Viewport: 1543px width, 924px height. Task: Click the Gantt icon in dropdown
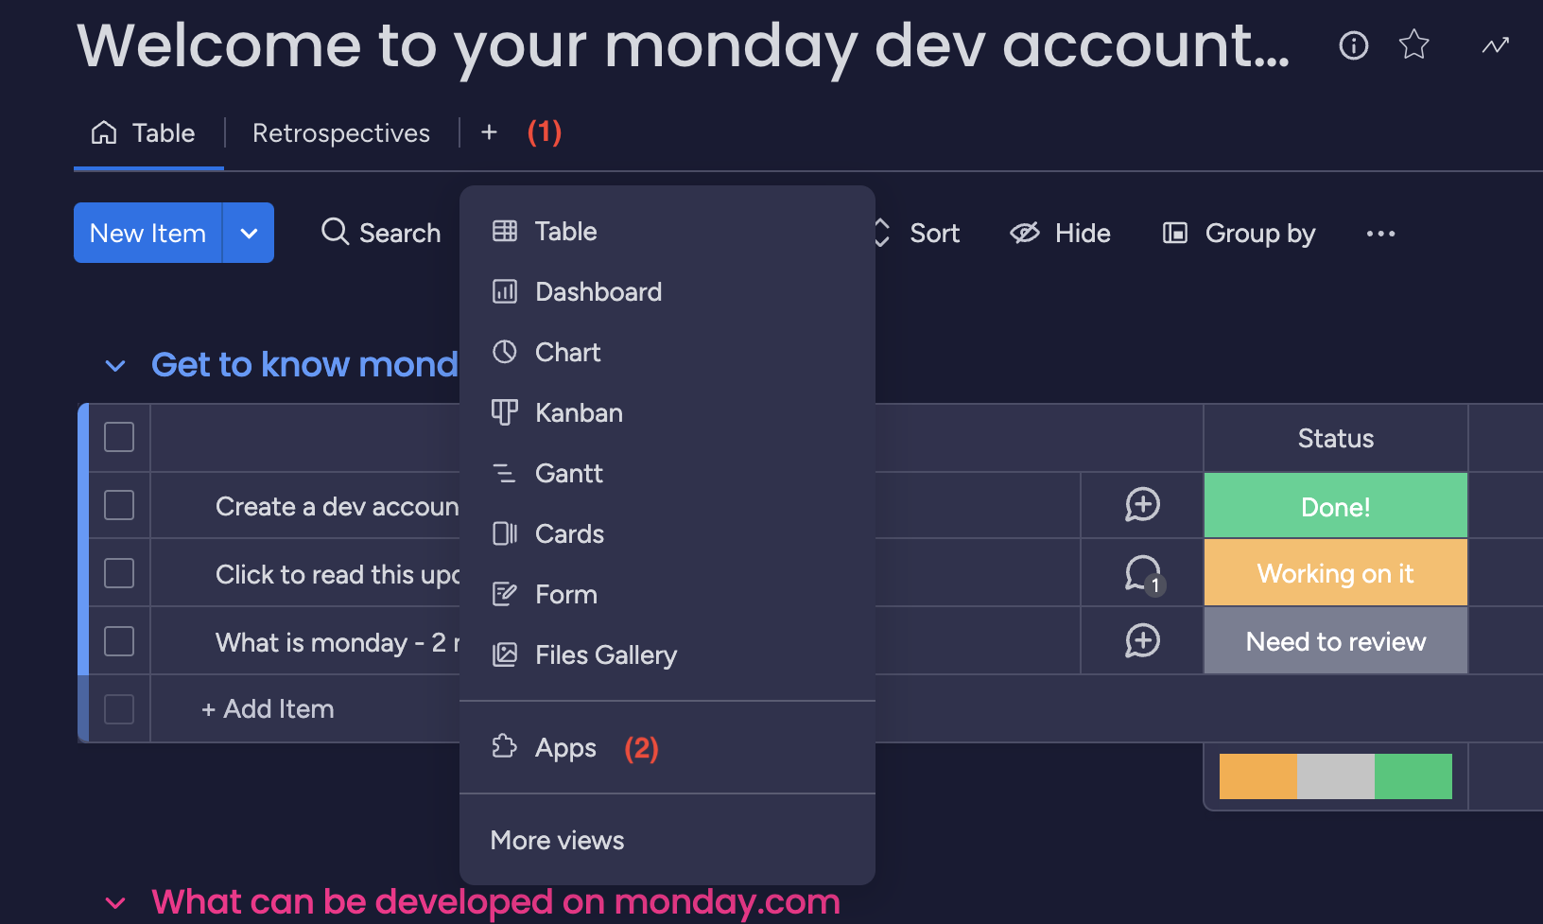(x=505, y=473)
